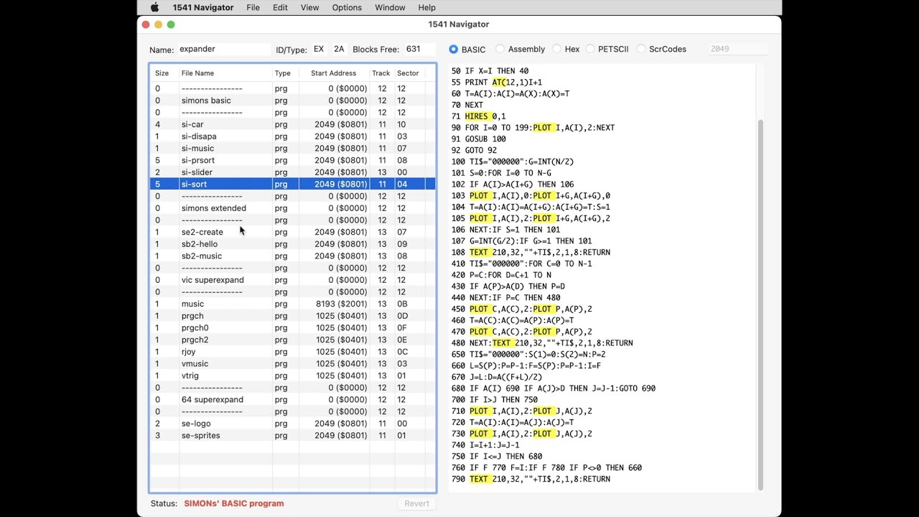Select the highlighted 'si-sort' file row
Screen dimensions: 919x517
[292, 185]
